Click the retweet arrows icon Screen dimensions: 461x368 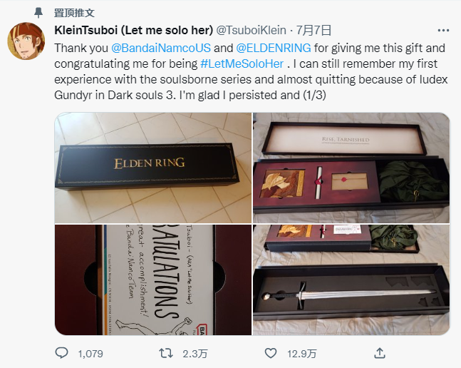tap(166, 353)
